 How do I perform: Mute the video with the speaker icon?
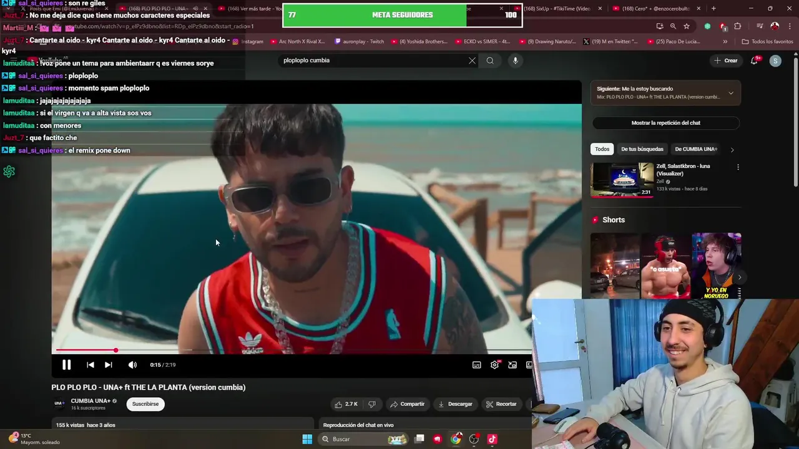point(132,365)
